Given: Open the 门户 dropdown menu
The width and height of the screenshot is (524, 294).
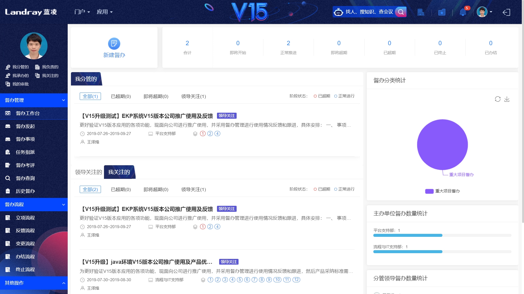Looking at the screenshot, I should pos(82,12).
